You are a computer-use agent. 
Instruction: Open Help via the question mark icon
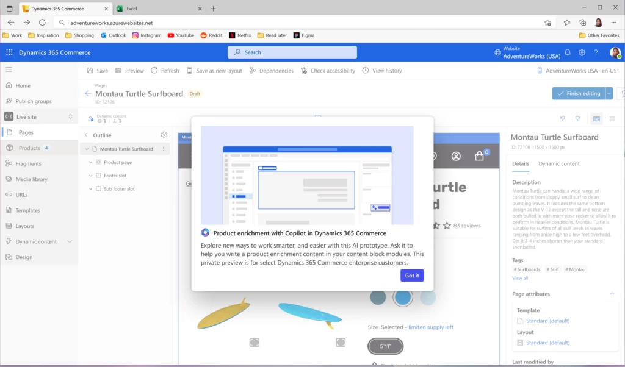596,52
